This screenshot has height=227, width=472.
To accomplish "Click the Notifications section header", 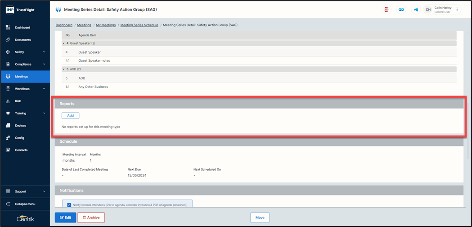I will [x=259, y=191].
